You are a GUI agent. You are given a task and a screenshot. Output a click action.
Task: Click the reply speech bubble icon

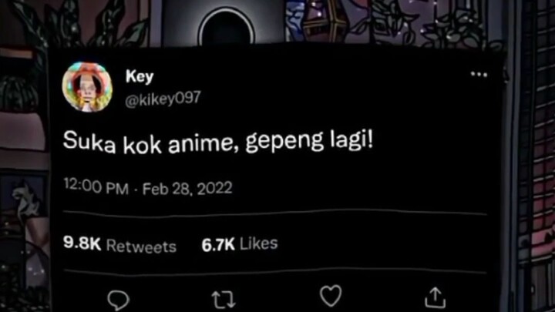click(x=118, y=300)
